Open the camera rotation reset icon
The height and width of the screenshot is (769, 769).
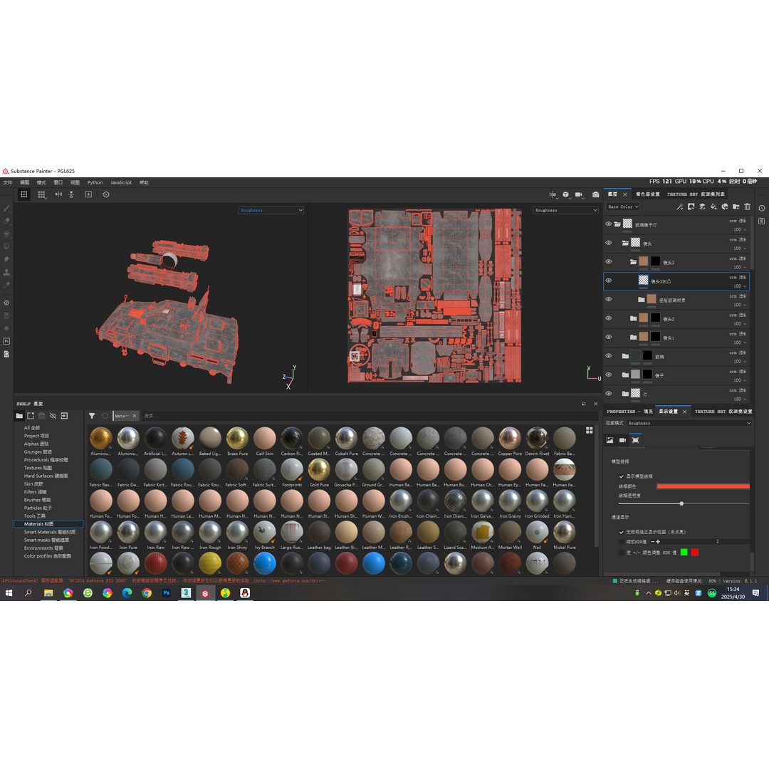pos(106,194)
